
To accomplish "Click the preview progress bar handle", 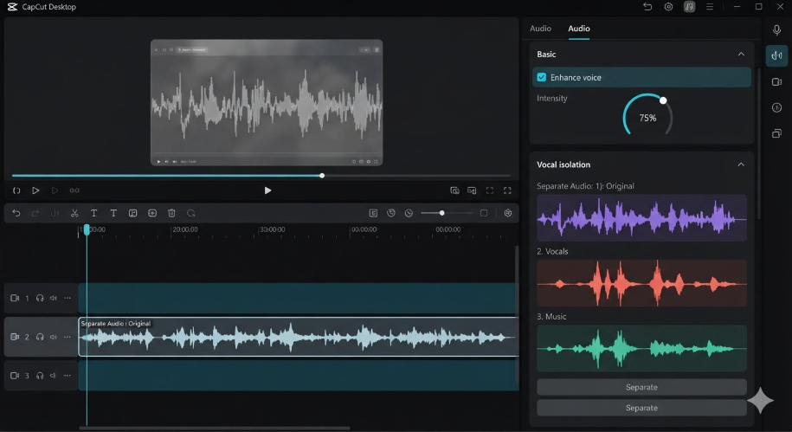I will pos(322,176).
